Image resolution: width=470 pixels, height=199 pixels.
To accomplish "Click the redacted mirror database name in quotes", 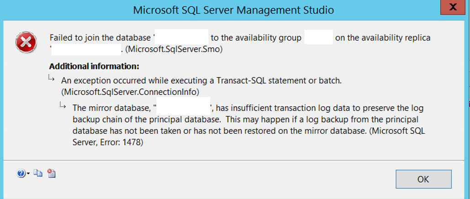I will click(x=184, y=106).
